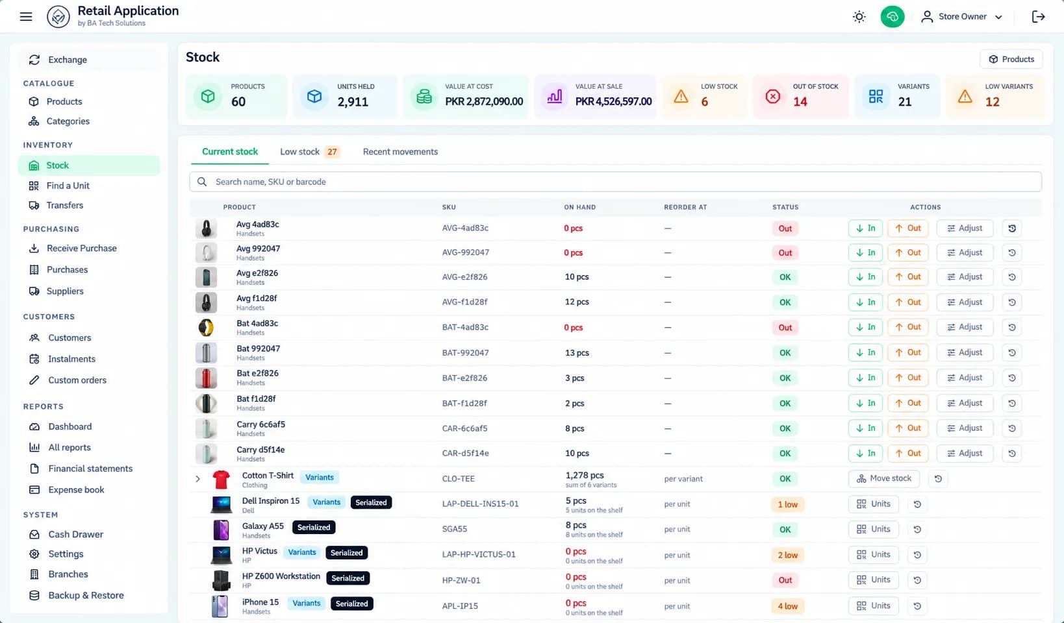Click the Serialized badge on HP Z600 Workstation
The width and height of the screenshot is (1064, 623).
[348, 578]
